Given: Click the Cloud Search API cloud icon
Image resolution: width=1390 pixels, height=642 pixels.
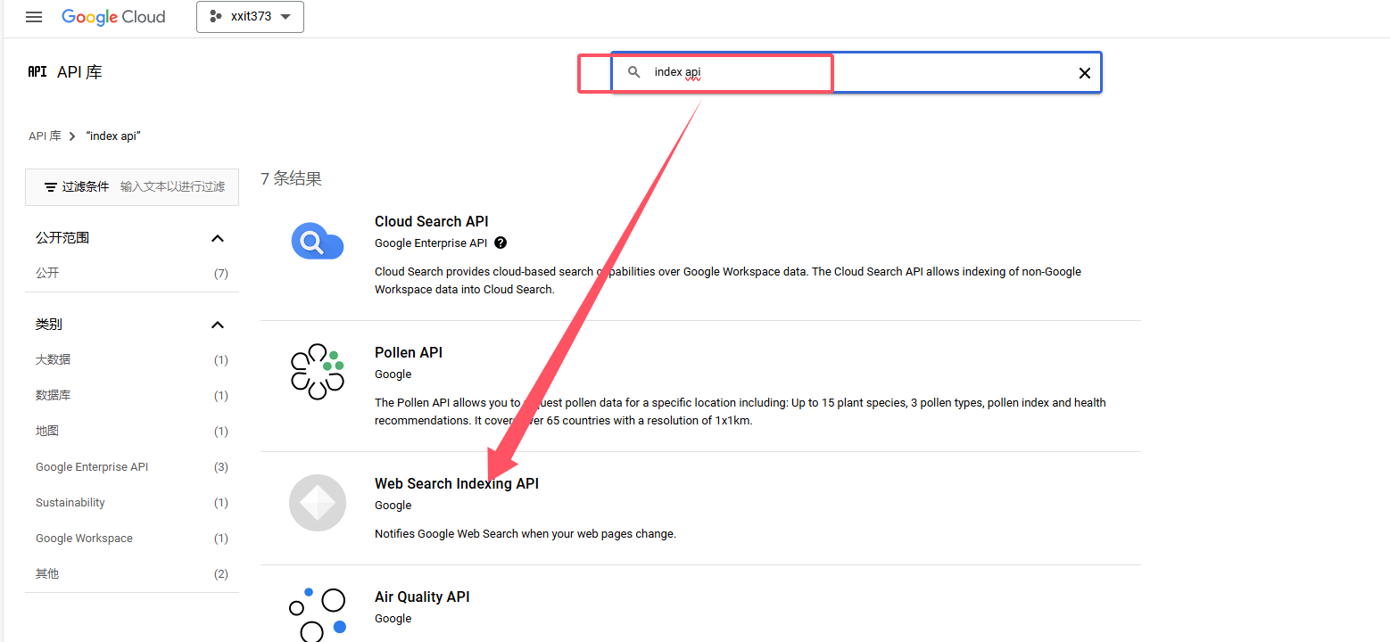Looking at the screenshot, I should pyautogui.click(x=318, y=241).
